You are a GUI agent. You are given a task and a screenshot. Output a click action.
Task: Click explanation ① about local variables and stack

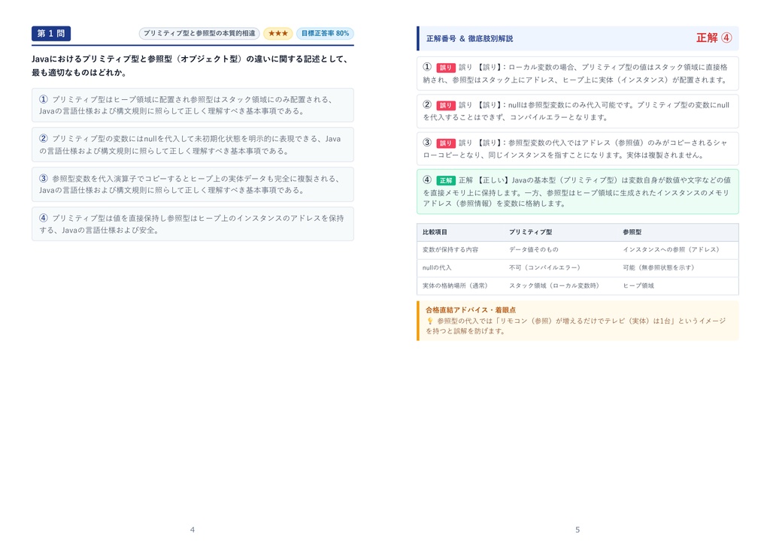pyautogui.click(x=577, y=74)
